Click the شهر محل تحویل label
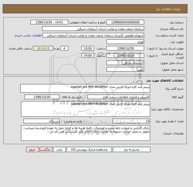 pos(172,70)
